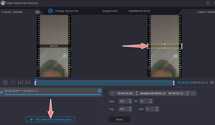Click the timeline progress bar
Image resolution: width=215 pixels, height=125 pixels.
(x=104, y=83)
